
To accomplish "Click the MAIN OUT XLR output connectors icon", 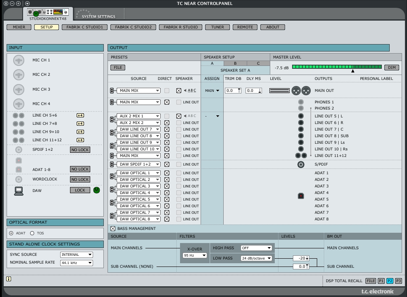I will [x=301, y=91].
